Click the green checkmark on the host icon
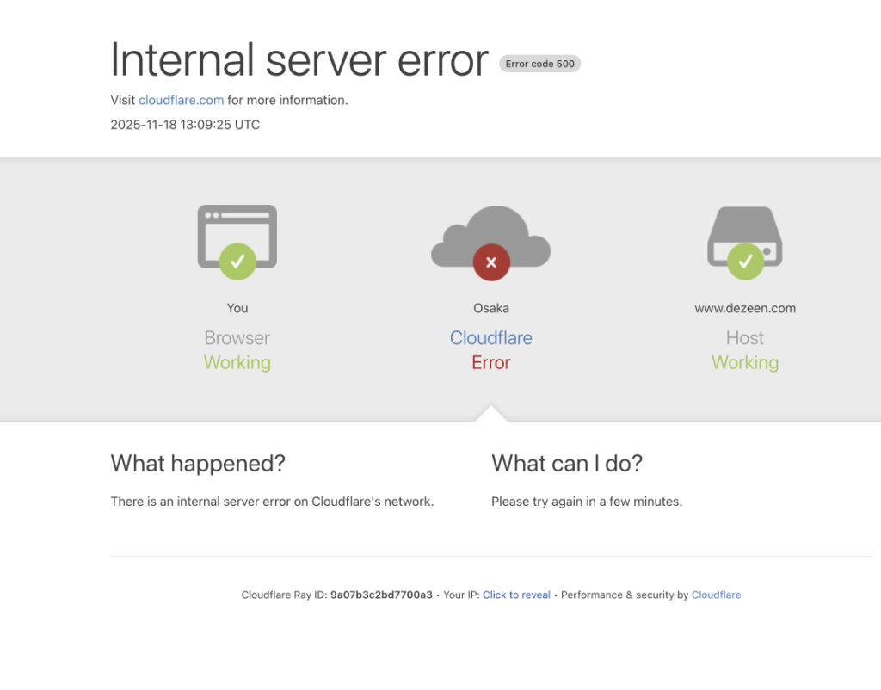The width and height of the screenshot is (881, 690). 745,261
